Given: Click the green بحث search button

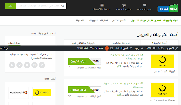Looking at the screenshot, I should [x=10, y=6].
